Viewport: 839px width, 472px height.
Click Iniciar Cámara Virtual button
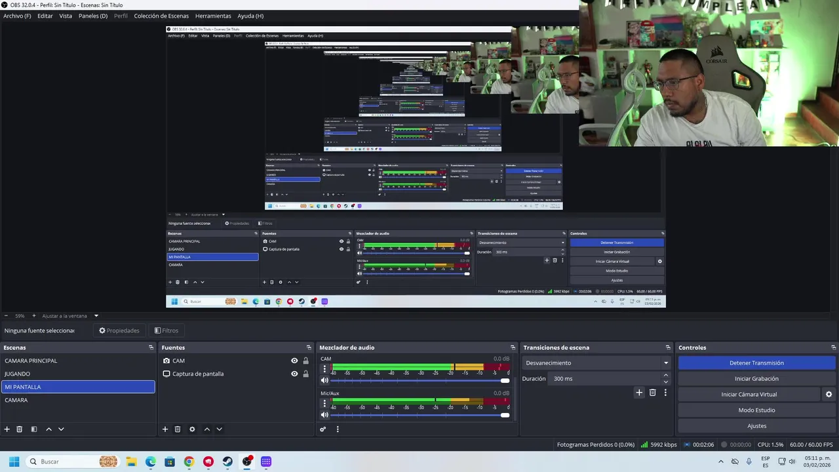pos(749,395)
